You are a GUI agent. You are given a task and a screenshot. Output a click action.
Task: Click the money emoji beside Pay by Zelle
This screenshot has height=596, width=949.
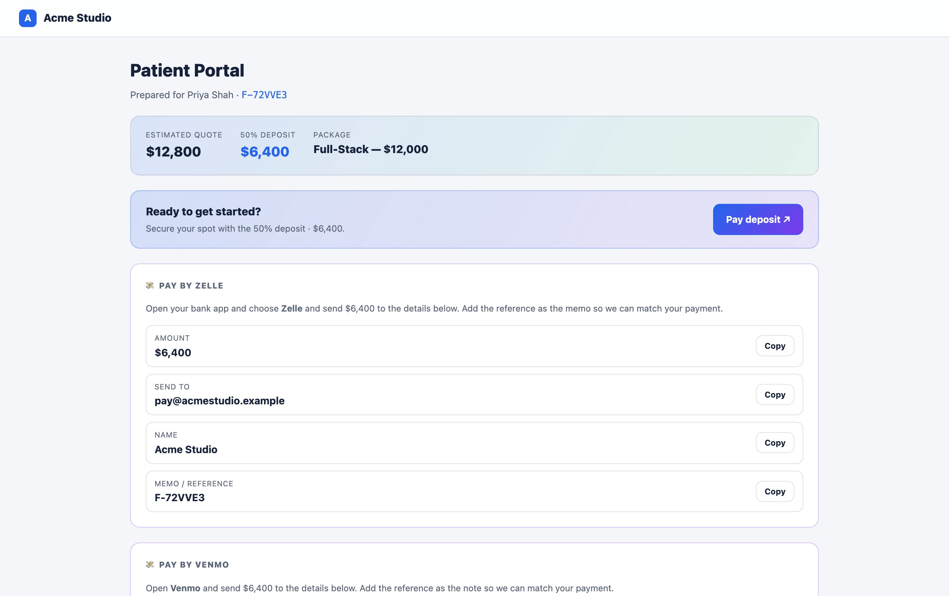pyautogui.click(x=150, y=285)
